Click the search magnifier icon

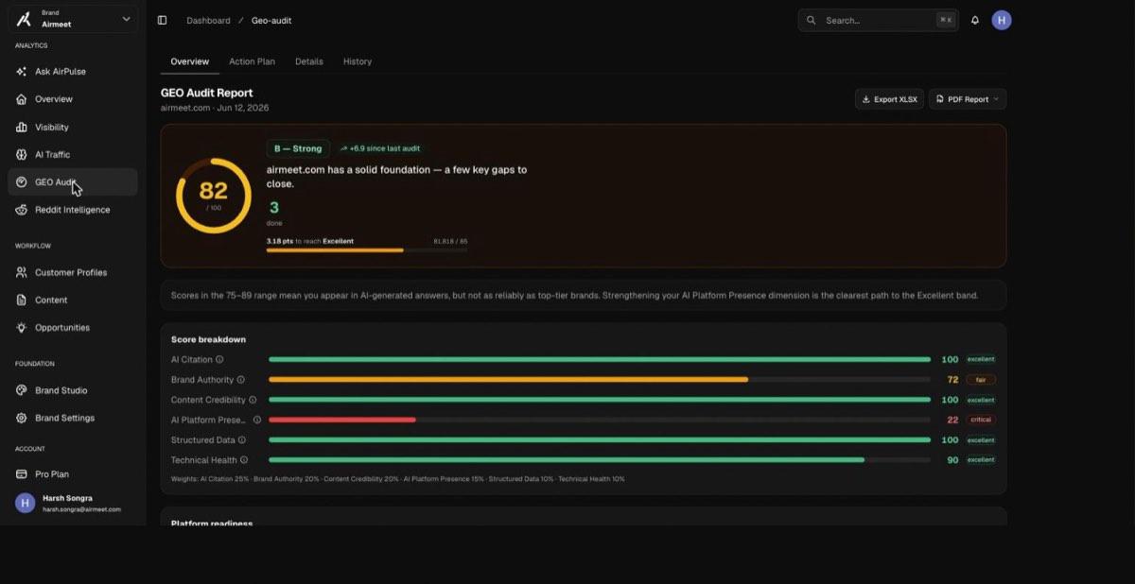coord(812,20)
